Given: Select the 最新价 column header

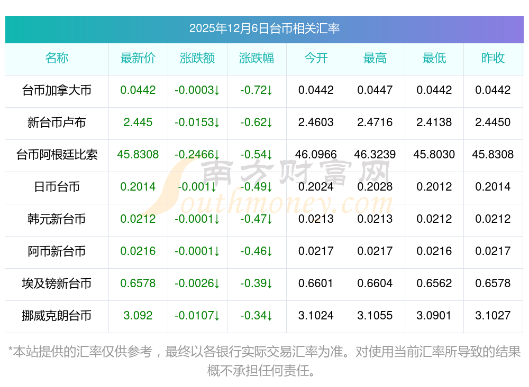Looking at the screenshot, I should click(x=138, y=58).
